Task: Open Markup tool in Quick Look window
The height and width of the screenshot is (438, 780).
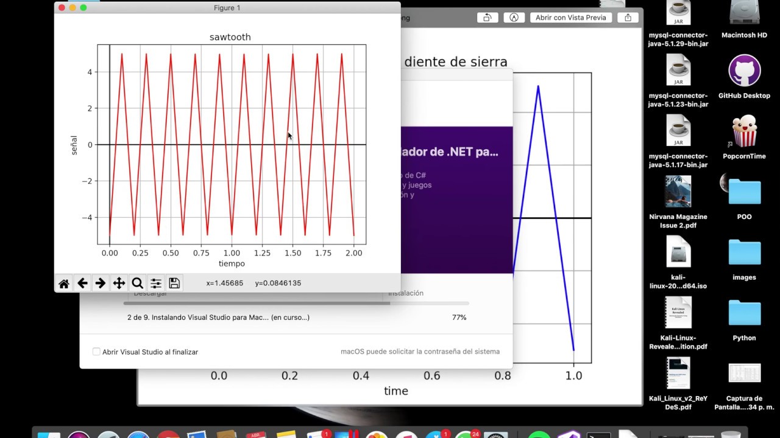Action: [x=514, y=18]
